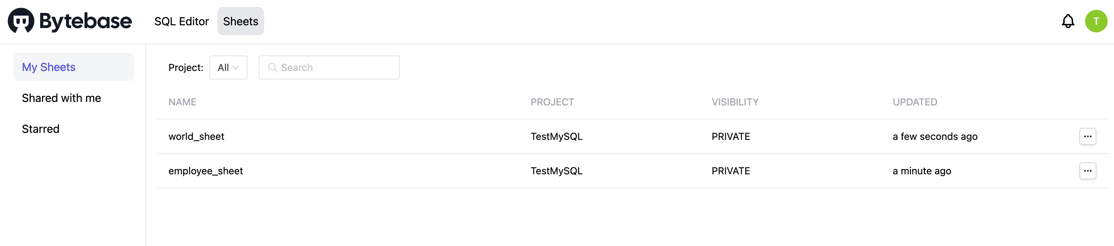Open My Sheets in sidebar
This screenshot has width=1114, height=246.
pyautogui.click(x=74, y=67)
